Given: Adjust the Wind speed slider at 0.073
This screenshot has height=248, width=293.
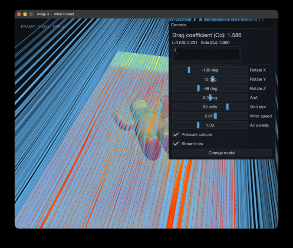Looking at the screenshot, I should tap(210, 116).
